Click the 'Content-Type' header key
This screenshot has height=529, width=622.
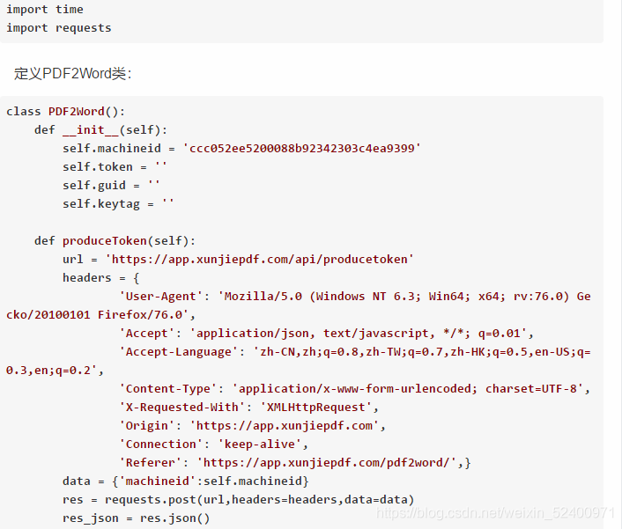point(168,389)
